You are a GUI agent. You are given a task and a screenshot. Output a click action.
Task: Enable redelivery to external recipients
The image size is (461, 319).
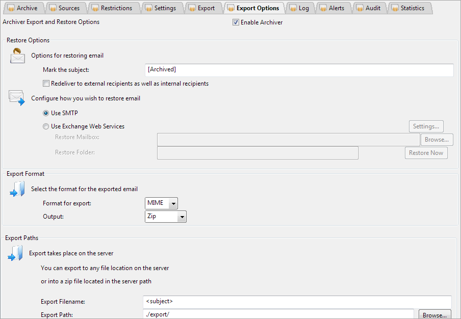(x=46, y=83)
